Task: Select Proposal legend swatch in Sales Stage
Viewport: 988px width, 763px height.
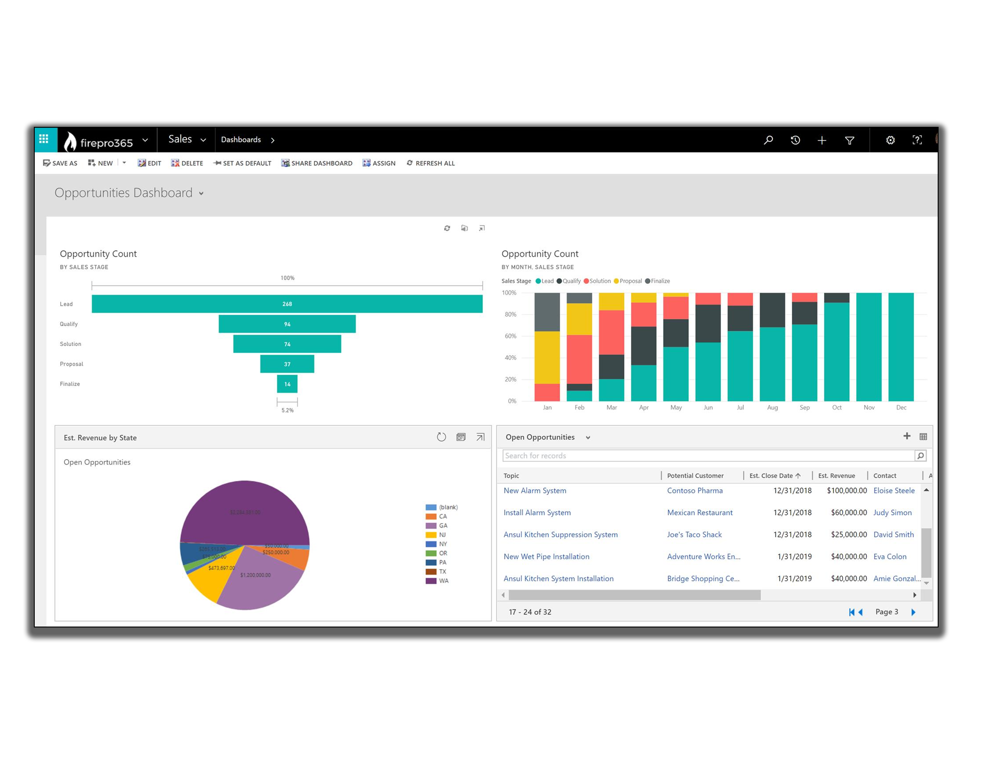Action: coord(616,281)
